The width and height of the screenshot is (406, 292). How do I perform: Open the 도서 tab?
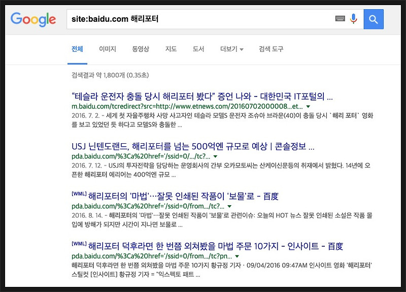click(x=198, y=49)
